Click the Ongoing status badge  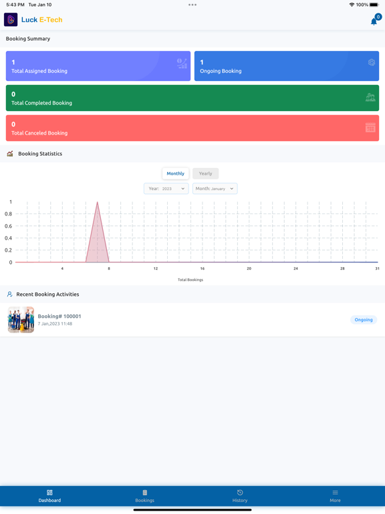(x=364, y=320)
